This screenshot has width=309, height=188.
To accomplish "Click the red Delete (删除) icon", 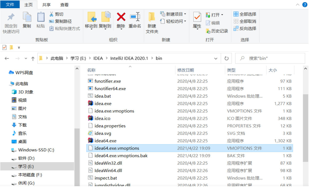I will pyautogui.click(x=121, y=17).
